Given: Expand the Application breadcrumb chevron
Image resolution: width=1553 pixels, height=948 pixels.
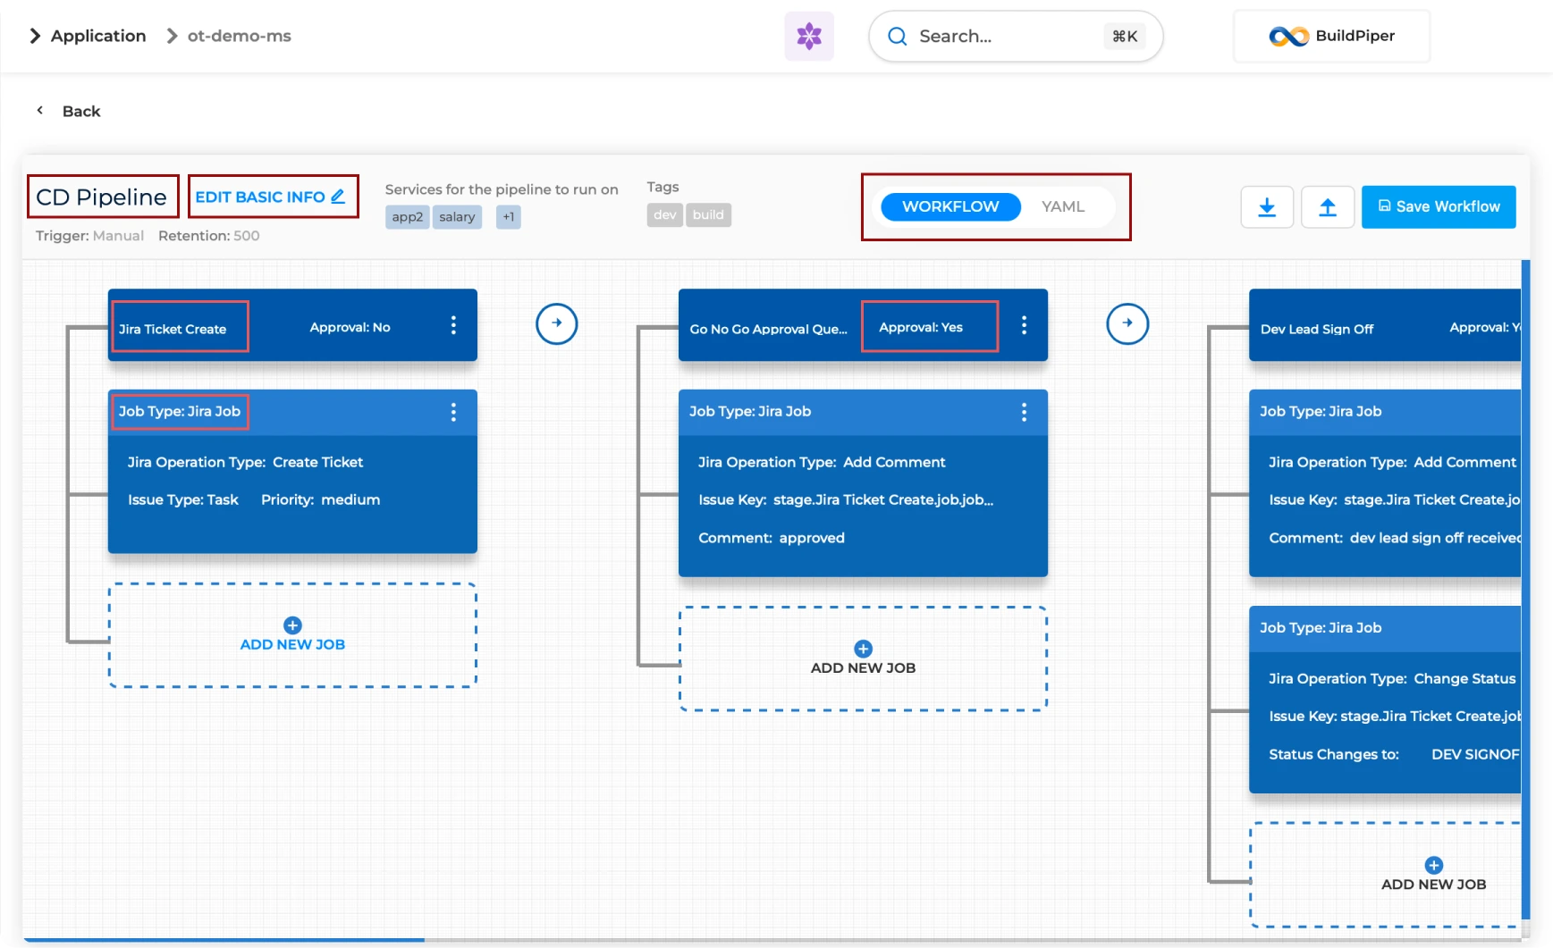Looking at the screenshot, I should click(35, 36).
